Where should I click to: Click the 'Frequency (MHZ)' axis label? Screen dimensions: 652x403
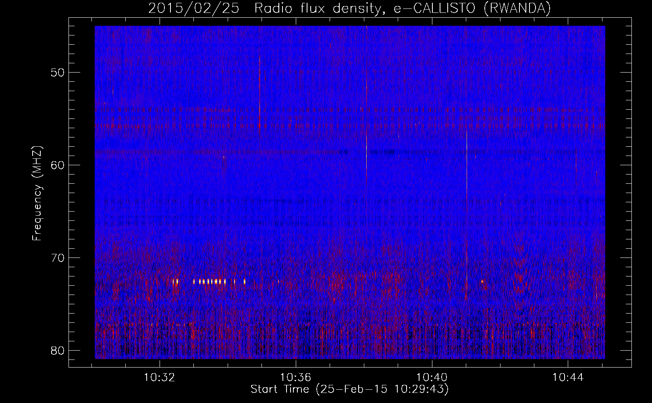(x=37, y=193)
